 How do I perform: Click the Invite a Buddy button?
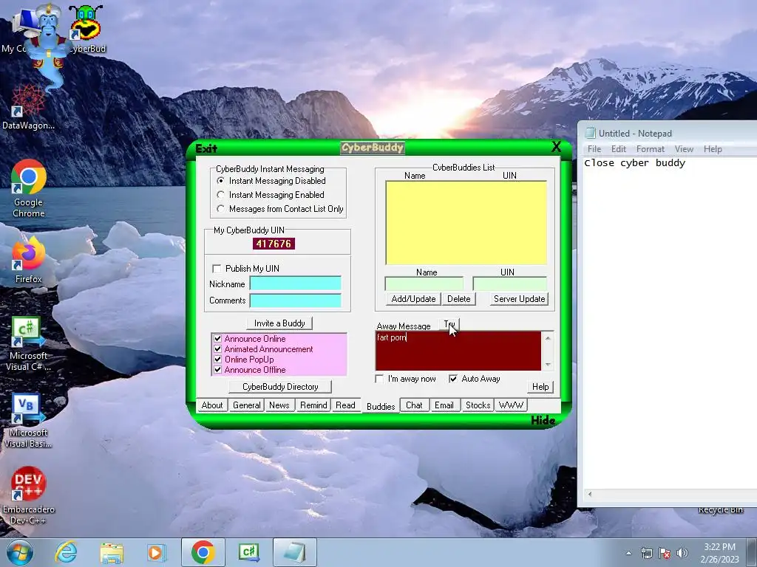[279, 323]
